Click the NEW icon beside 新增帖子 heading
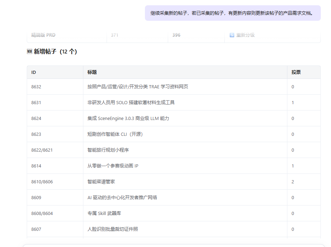The width and height of the screenshot is (331, 247). coord(30,52)
